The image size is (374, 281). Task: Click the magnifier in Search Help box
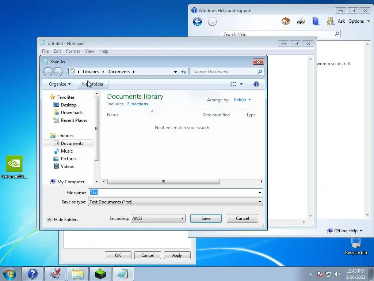337,34
